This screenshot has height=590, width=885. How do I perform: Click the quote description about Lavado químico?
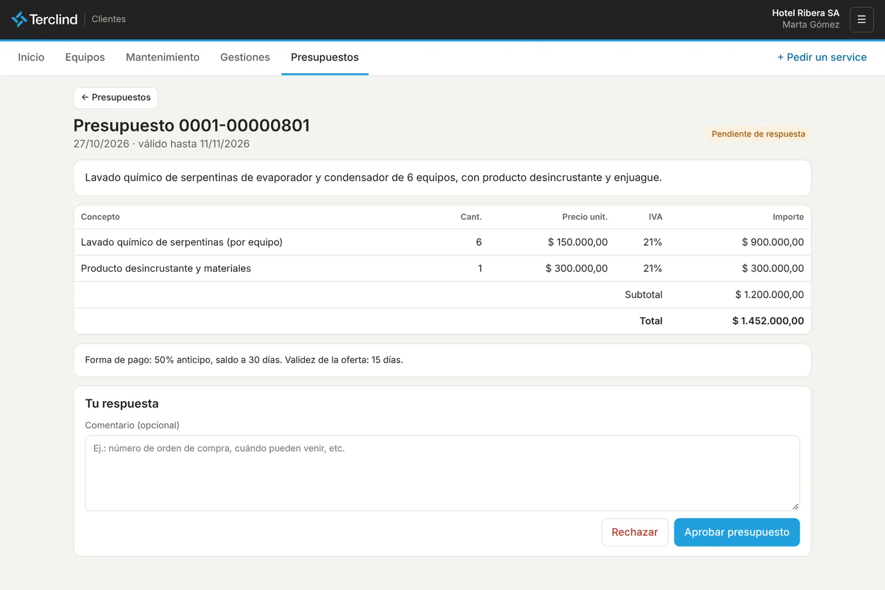pyautogui.click(x=374, y=178)
